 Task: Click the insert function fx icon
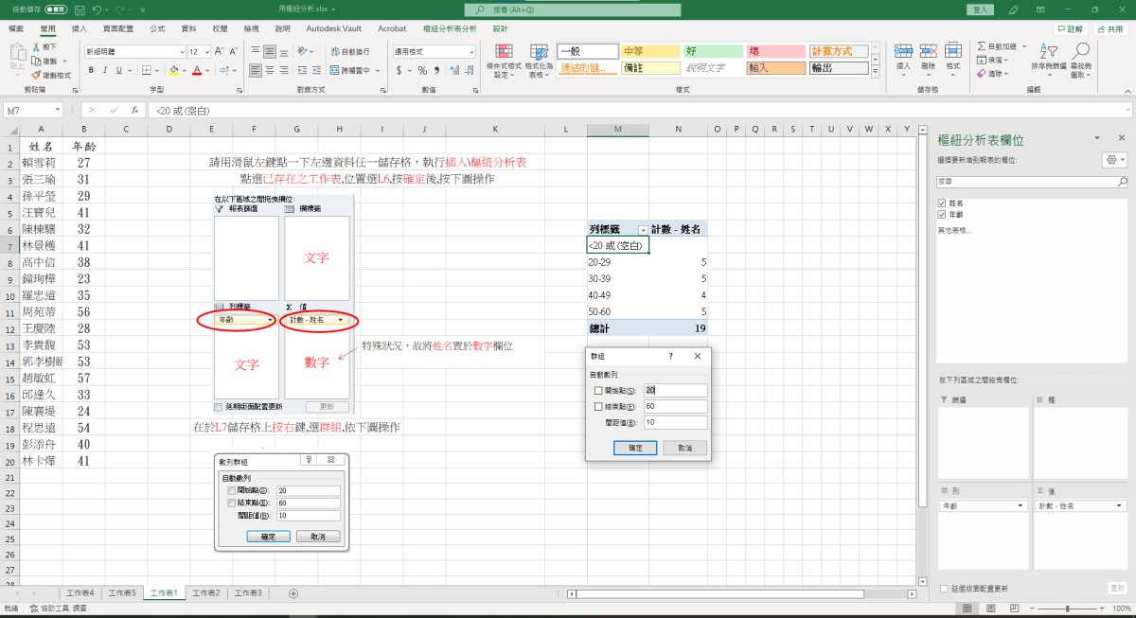135,111
